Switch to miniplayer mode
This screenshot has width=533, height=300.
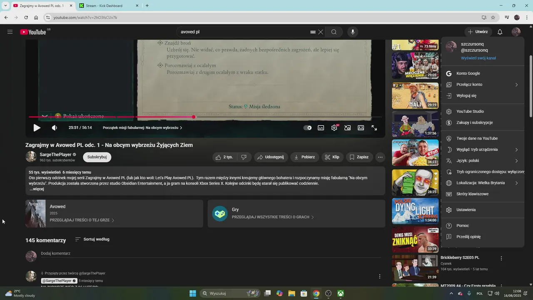[x=348, y=128]
